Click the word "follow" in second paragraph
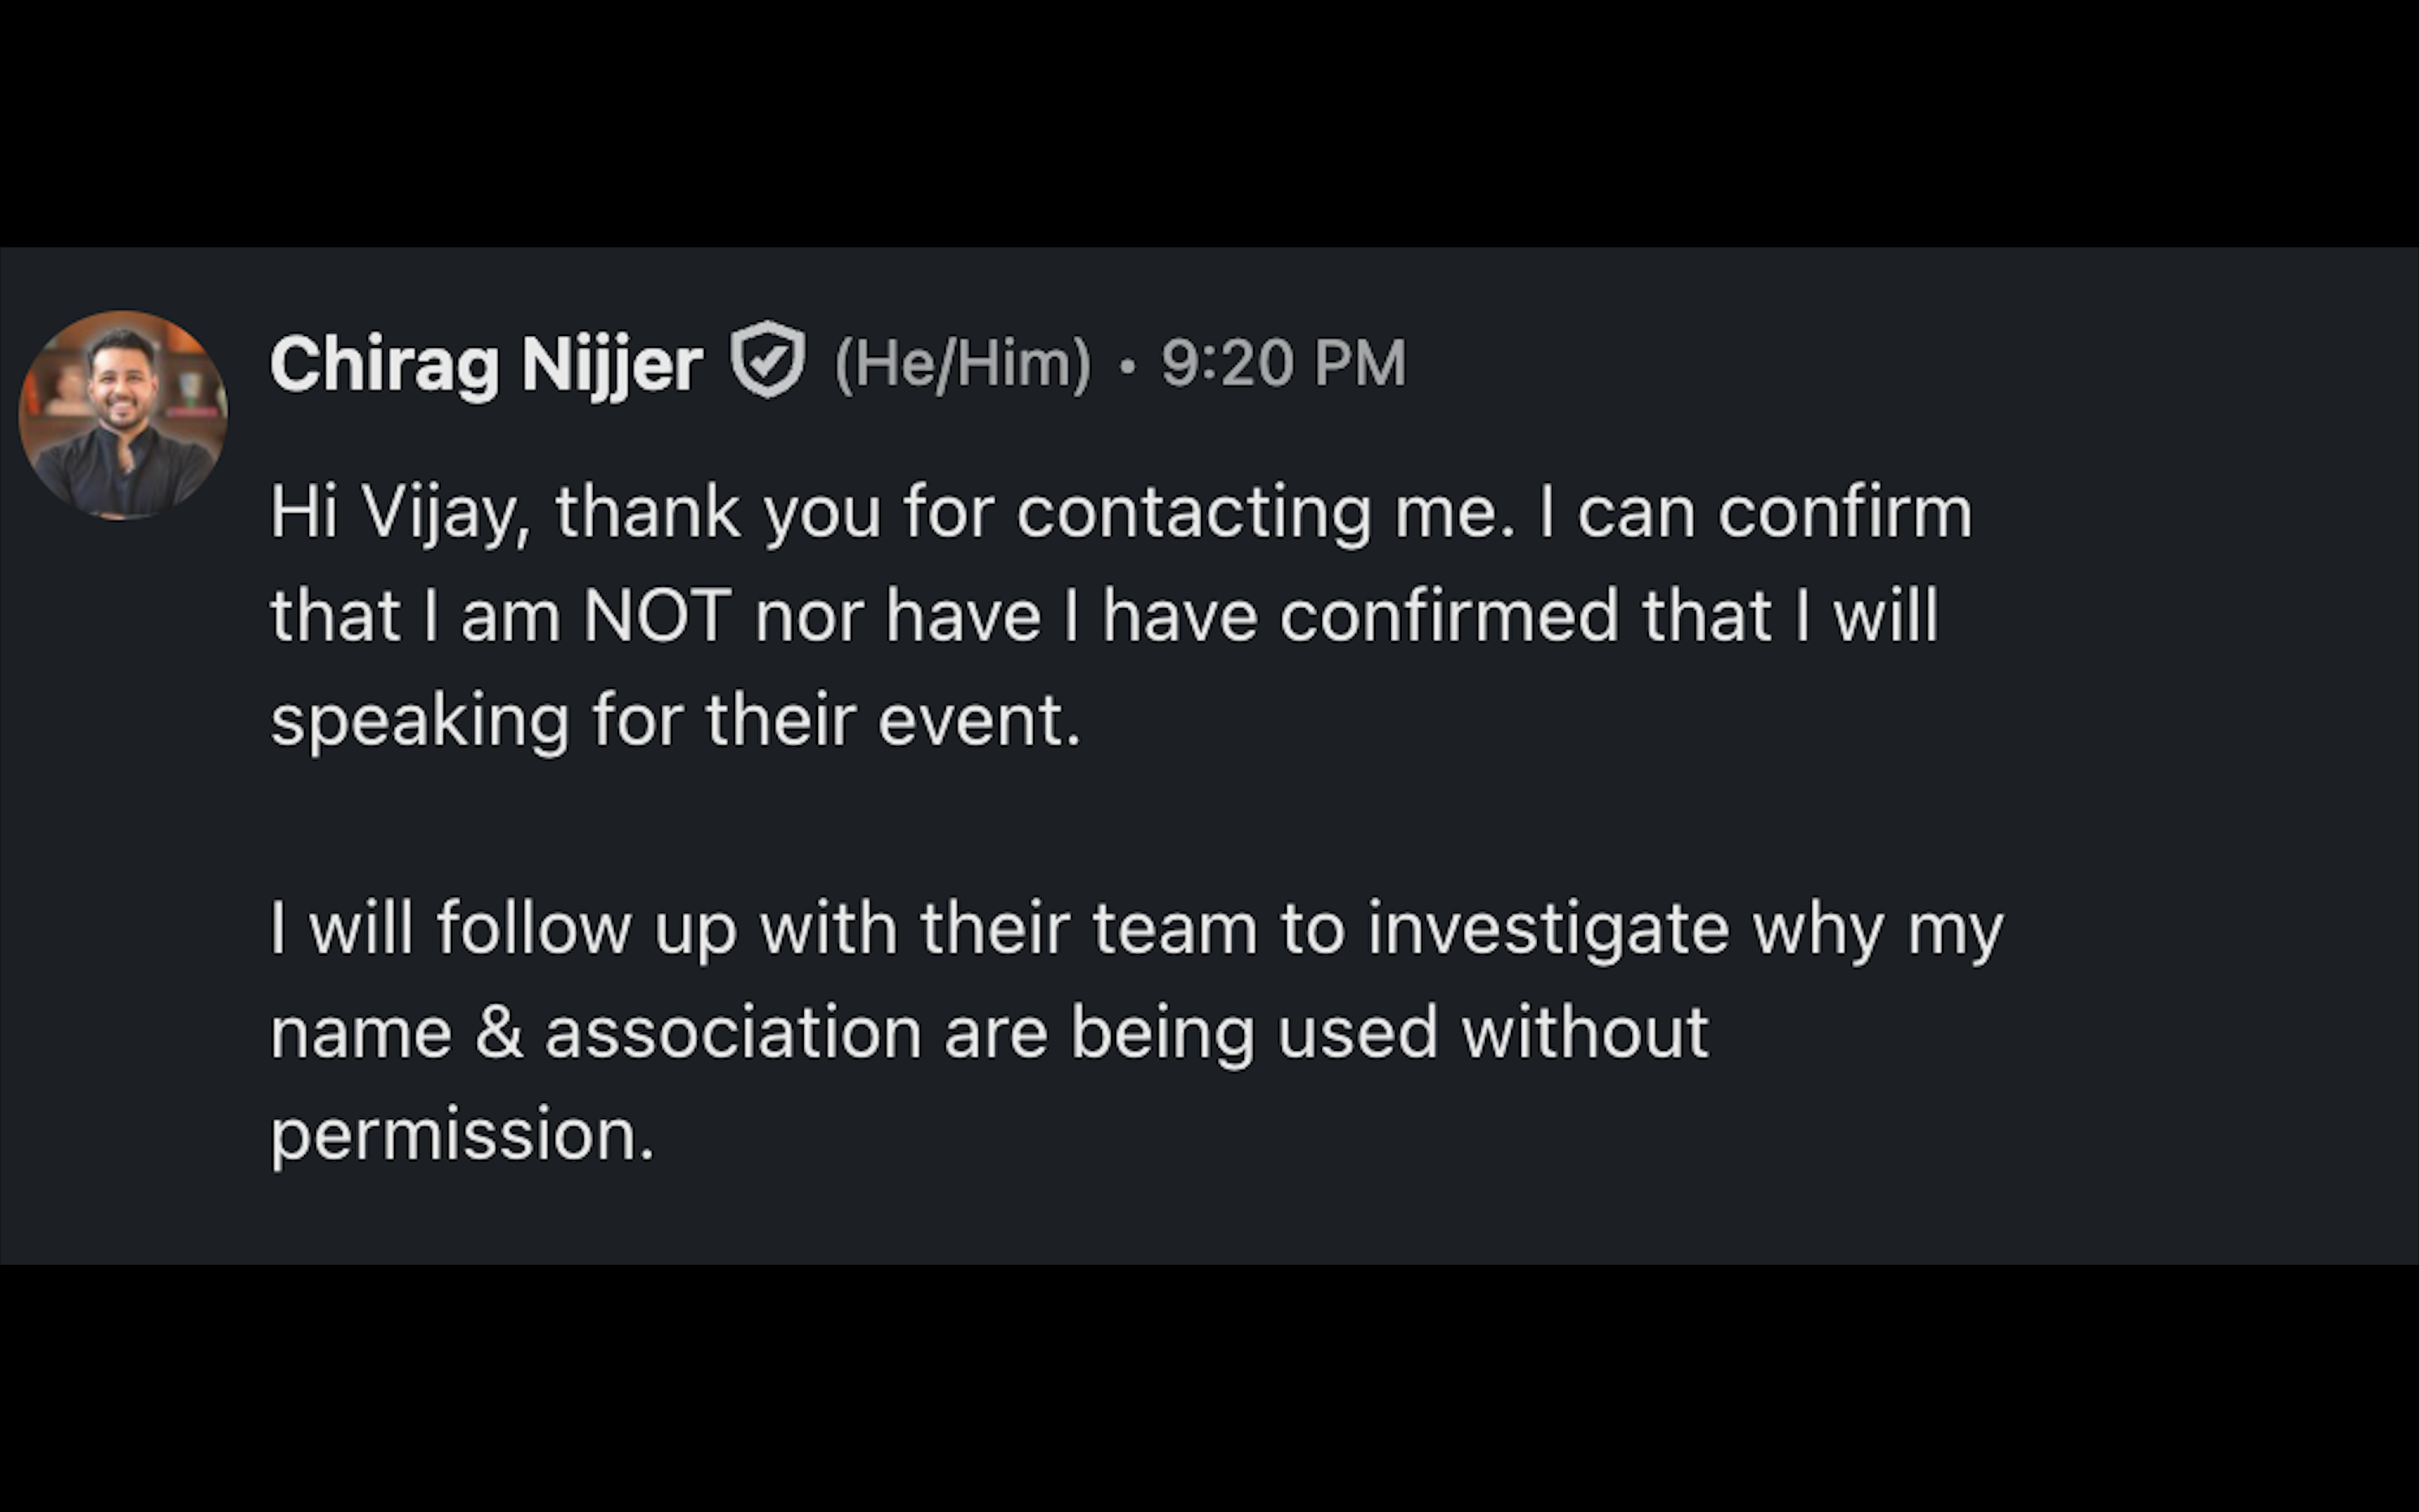Image resolution: width=2419 pixels, height=1512 pixels. pyautogui.click(x=534, y=928)
